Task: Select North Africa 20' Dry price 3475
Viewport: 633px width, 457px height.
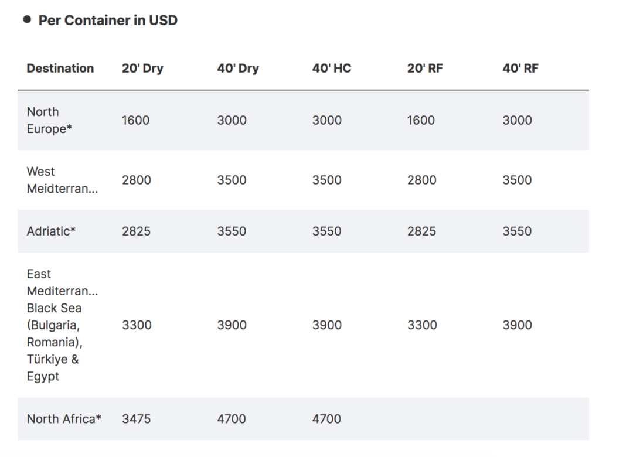Action: click(136, 419)
